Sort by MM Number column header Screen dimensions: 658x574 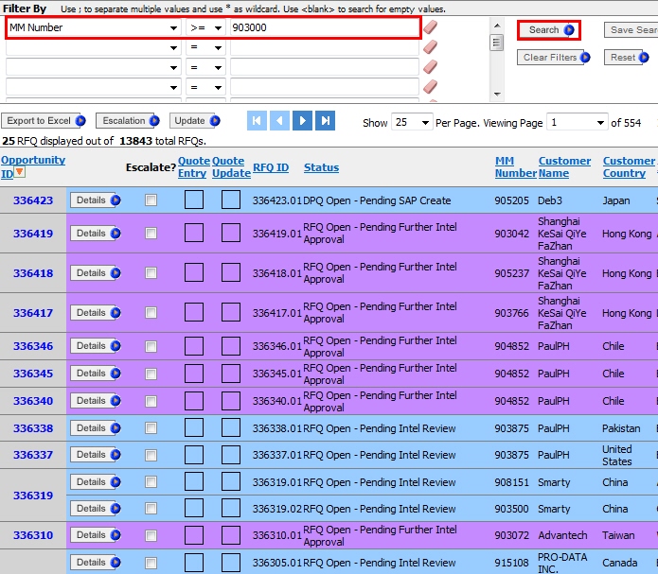click(x=515, y=166)
